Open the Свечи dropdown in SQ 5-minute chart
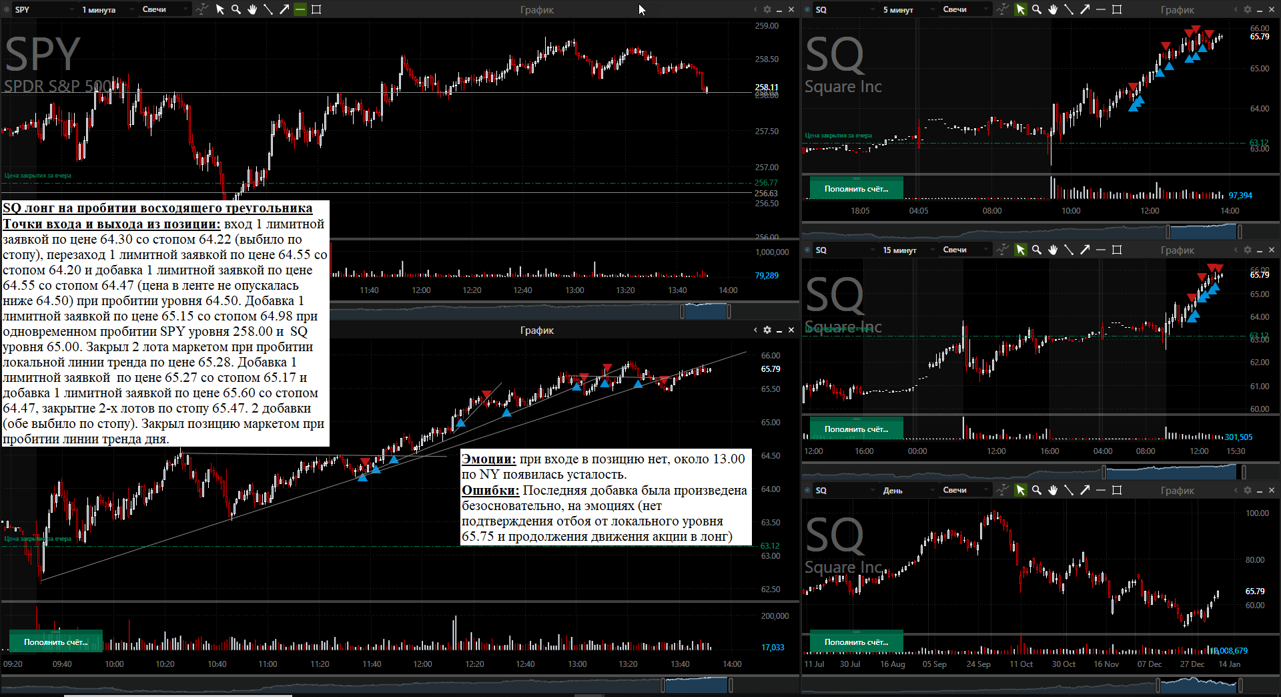This screenshot has height=697, width=1281. coord(965,9)
